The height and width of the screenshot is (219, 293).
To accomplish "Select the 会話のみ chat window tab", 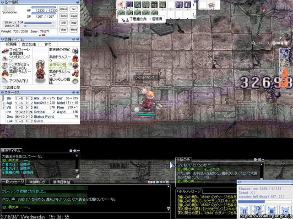I will pyautogui.click(x=183, y=160).
